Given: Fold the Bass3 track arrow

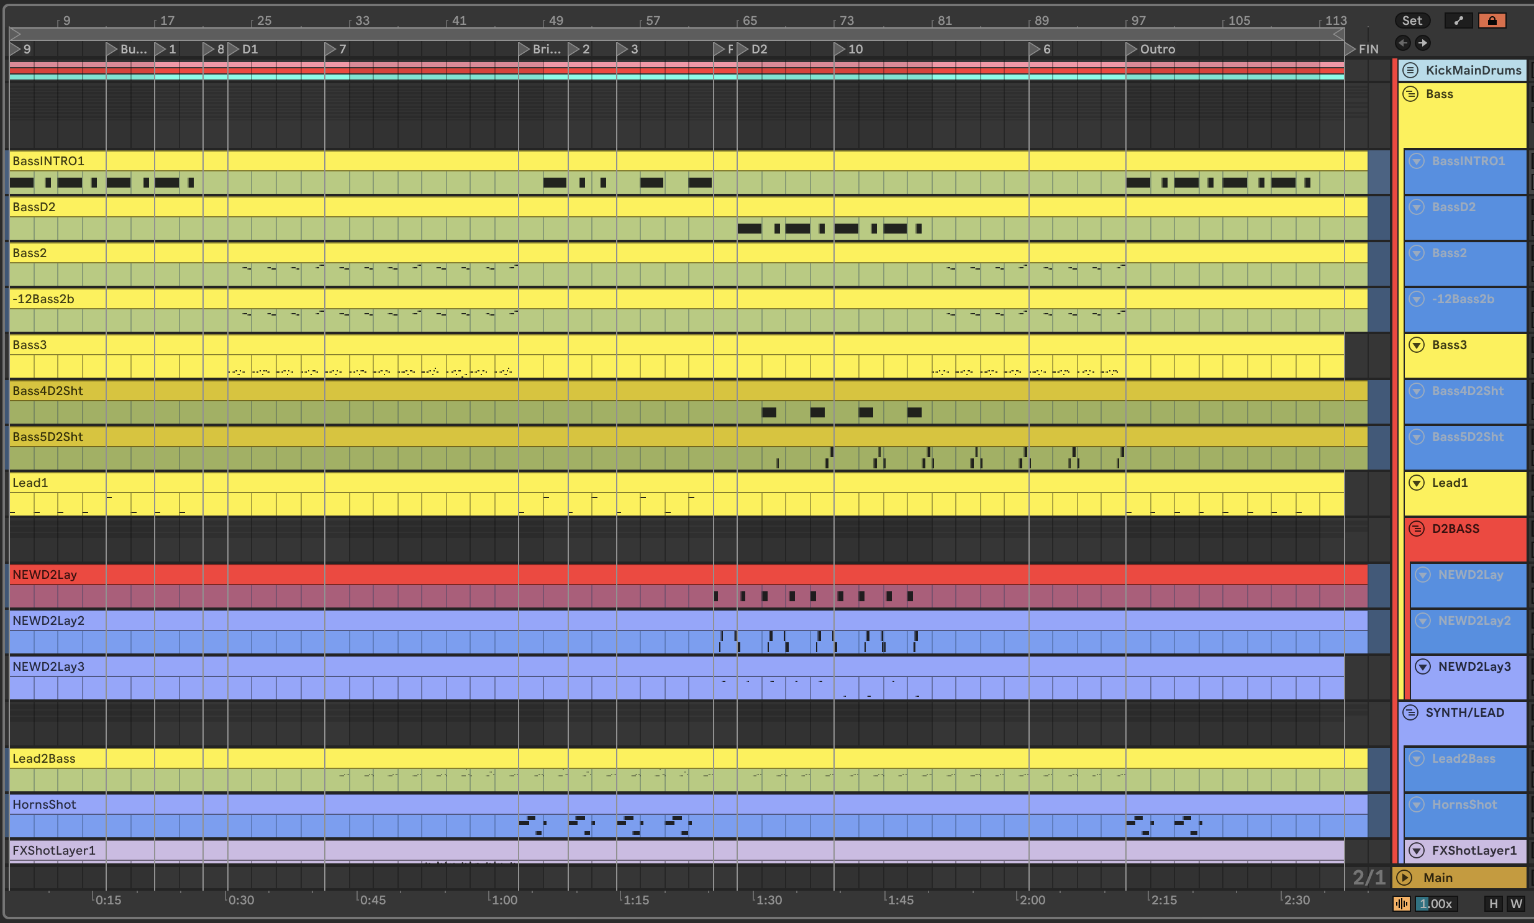Looking at the screenshot, I should pos(1417,345).
